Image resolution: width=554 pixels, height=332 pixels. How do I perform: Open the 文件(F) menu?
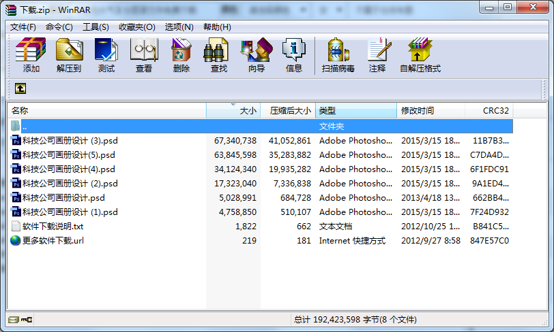click(x=23, y=27)
